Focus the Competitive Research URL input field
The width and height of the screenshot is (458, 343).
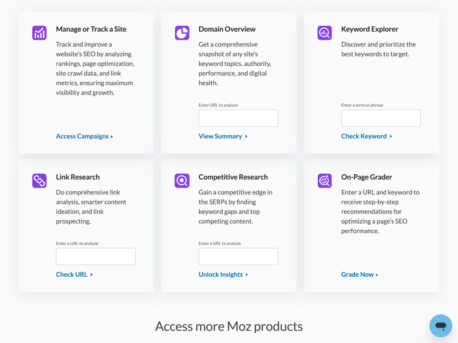[x=238, y=257]
